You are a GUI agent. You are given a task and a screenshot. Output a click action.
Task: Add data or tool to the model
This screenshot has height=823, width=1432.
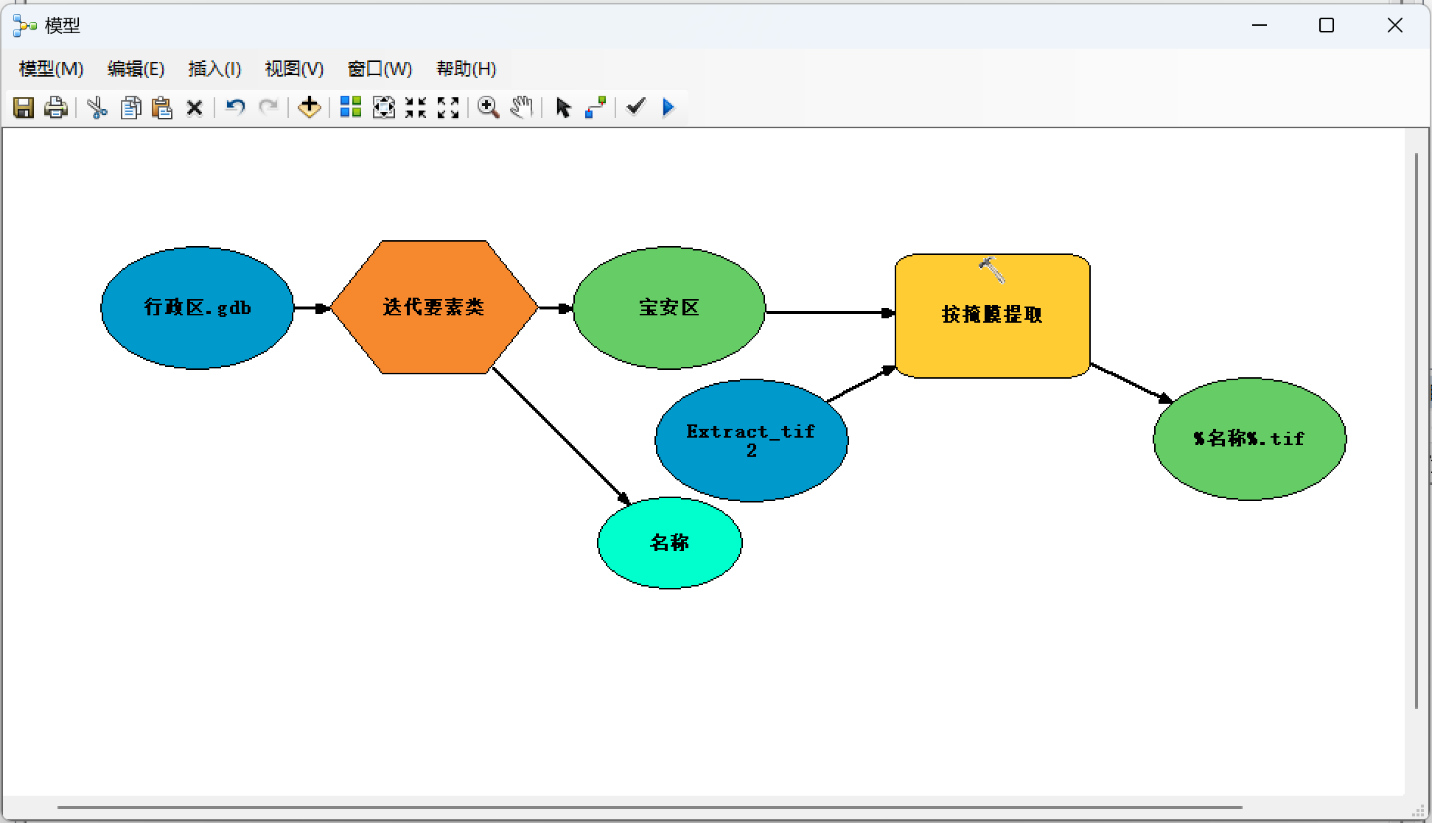309,108
